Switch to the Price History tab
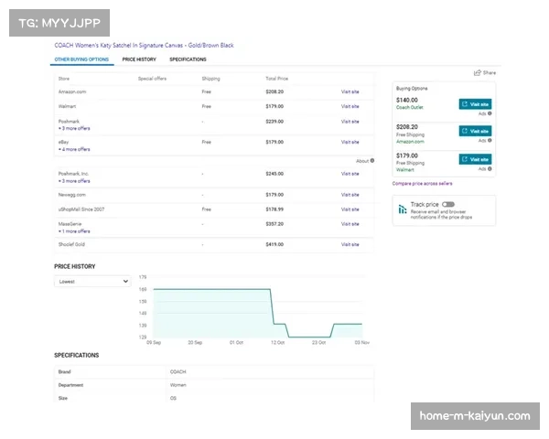This screenshot has width=549, height=439. (x=139, y=59)
